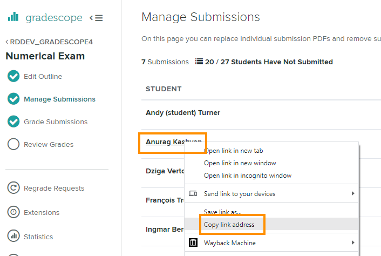The width and height of the screenshot is (381, 256).
Task: Click the Gradescope logo icon
Action: coord(13,17)
